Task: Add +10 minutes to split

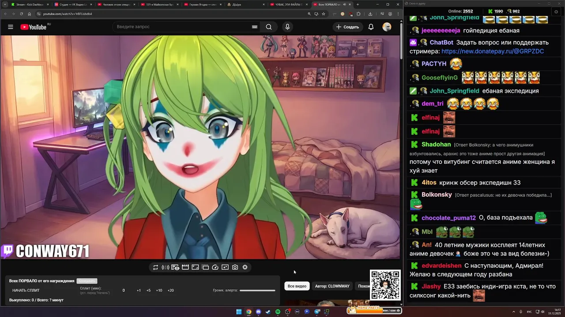Action: [x=159, y=291]
